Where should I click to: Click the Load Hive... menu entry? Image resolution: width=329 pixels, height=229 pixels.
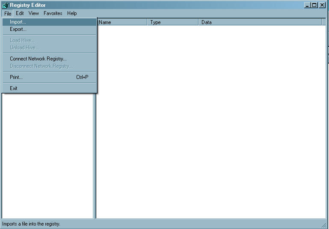click(x=50, y=40)
